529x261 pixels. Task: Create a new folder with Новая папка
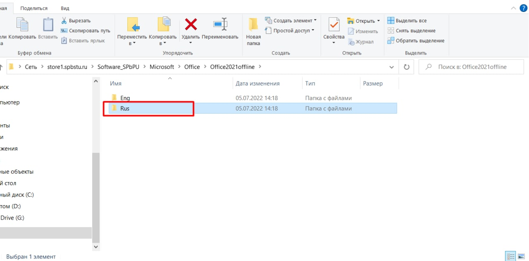pos(253,31)
